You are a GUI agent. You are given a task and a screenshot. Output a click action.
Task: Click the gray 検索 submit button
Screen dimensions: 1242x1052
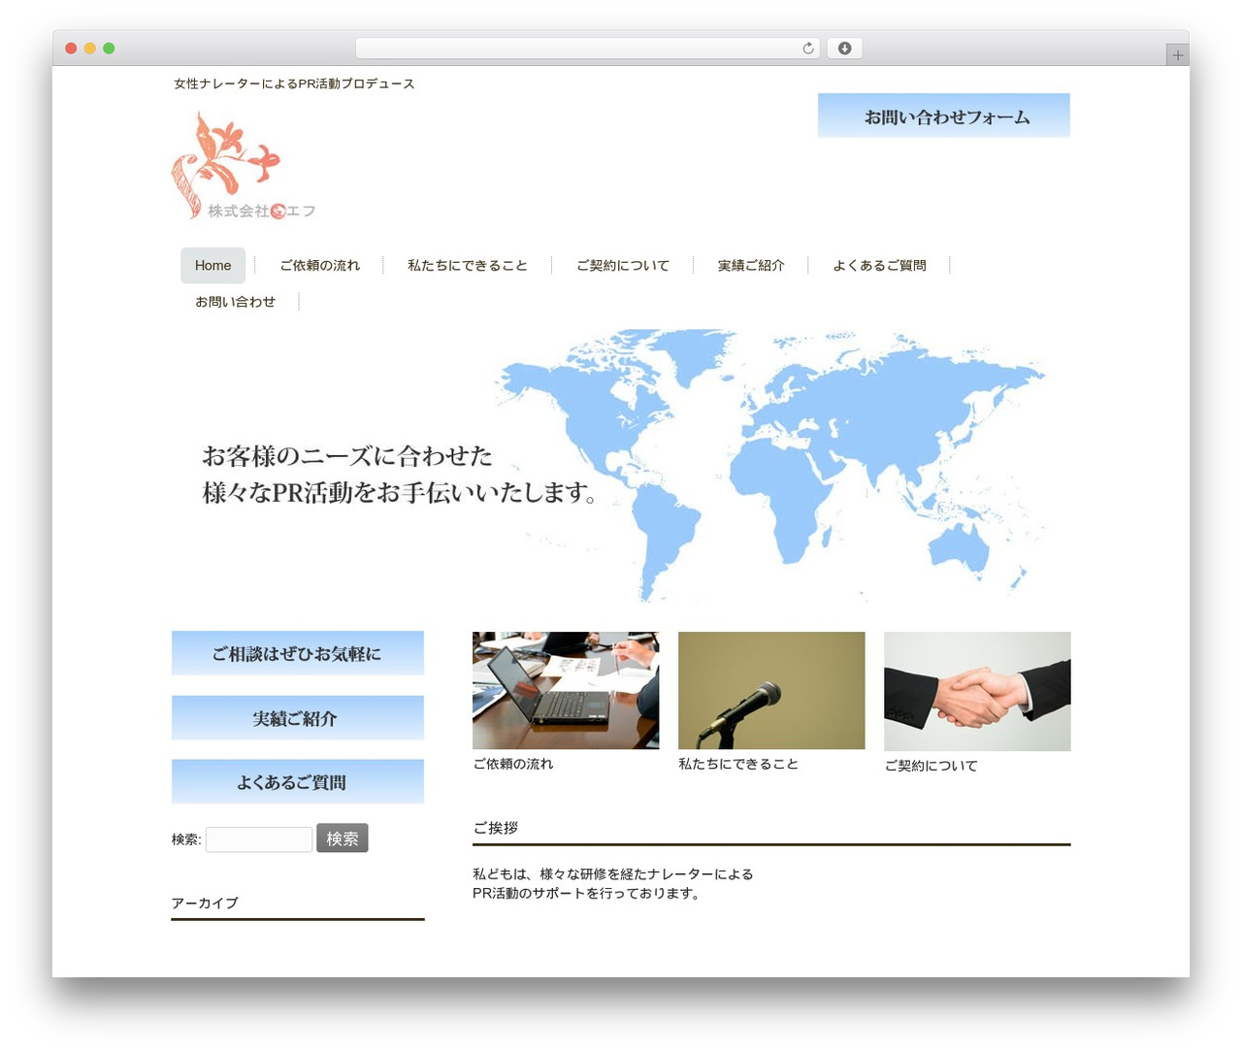[x=343, y=838]
